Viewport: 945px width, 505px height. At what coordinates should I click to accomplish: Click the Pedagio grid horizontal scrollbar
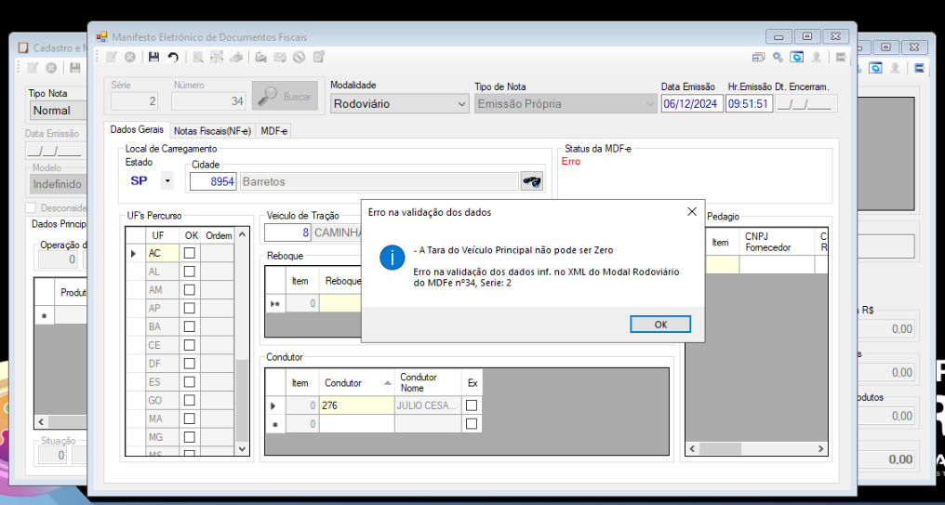click(x=756, y=449)
